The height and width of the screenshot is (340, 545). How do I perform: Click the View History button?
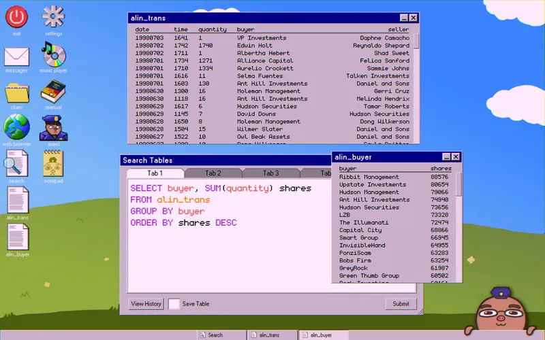(x=146, y=304)
